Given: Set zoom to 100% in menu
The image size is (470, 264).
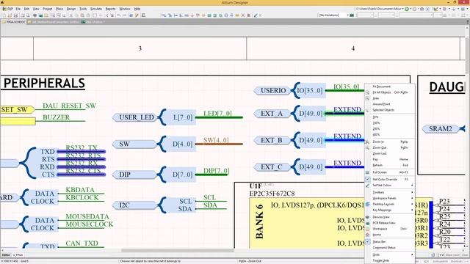Looking at the screenshot, I should tap(390, 123).
